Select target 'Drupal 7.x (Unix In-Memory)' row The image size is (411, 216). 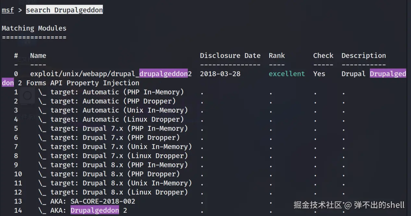pos(121,146)
